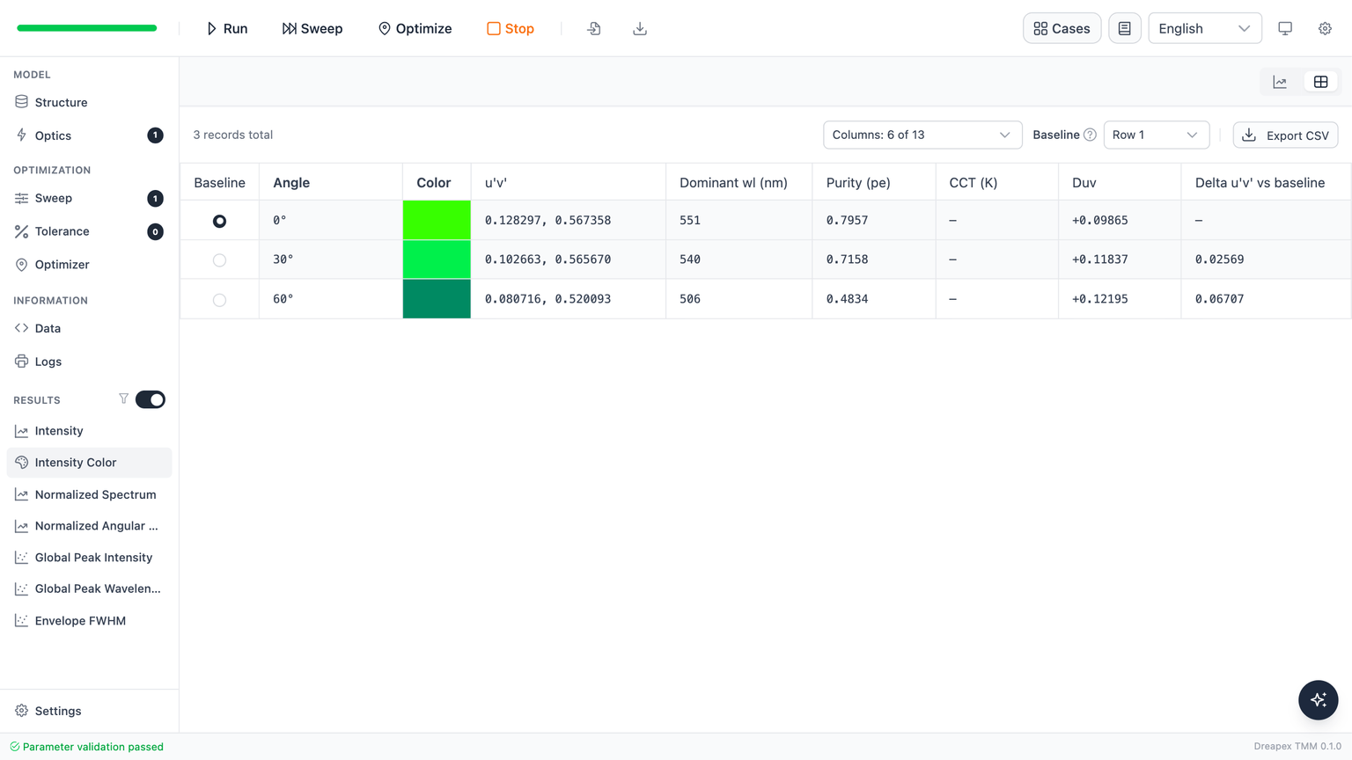Click the Stop button
1352x760 pixels.
pyautogui.click(x=511, y=28)
